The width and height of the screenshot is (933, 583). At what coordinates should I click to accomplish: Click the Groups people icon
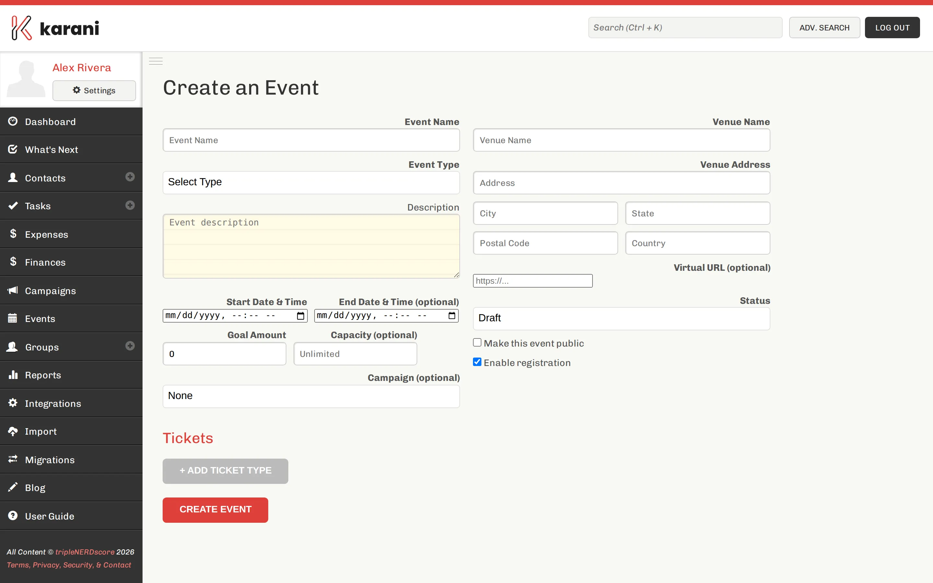click(x=13, y=347)
